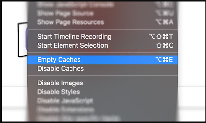Click the ⌥⌘E shortcut beside Empty Caches
This screenshot has height=123, width=206.
pos(164,60)
